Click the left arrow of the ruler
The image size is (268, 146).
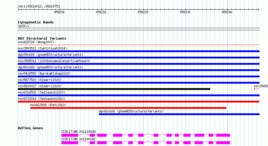pos(19,10)
